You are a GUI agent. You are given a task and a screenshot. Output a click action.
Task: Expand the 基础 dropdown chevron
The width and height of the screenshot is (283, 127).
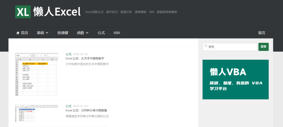47,33
